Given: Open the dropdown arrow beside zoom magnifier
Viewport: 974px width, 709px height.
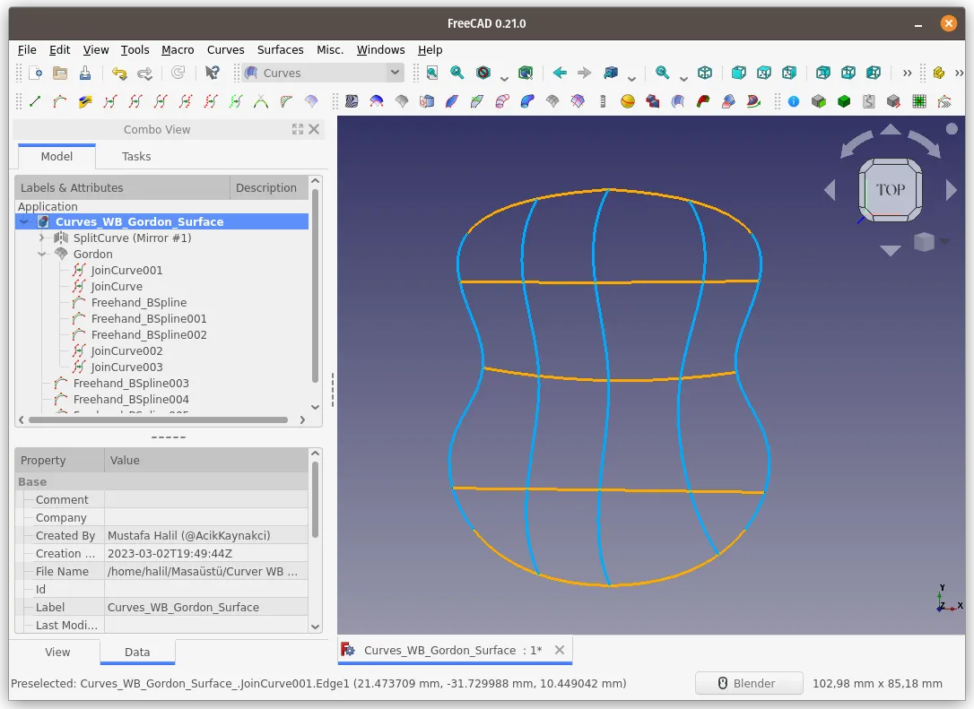Looking at the screenshot, I should pyautogui.click(x=683, y=78).
